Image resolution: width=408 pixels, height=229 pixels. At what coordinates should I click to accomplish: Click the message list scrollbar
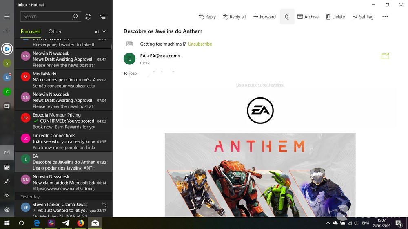pos(111,47)
